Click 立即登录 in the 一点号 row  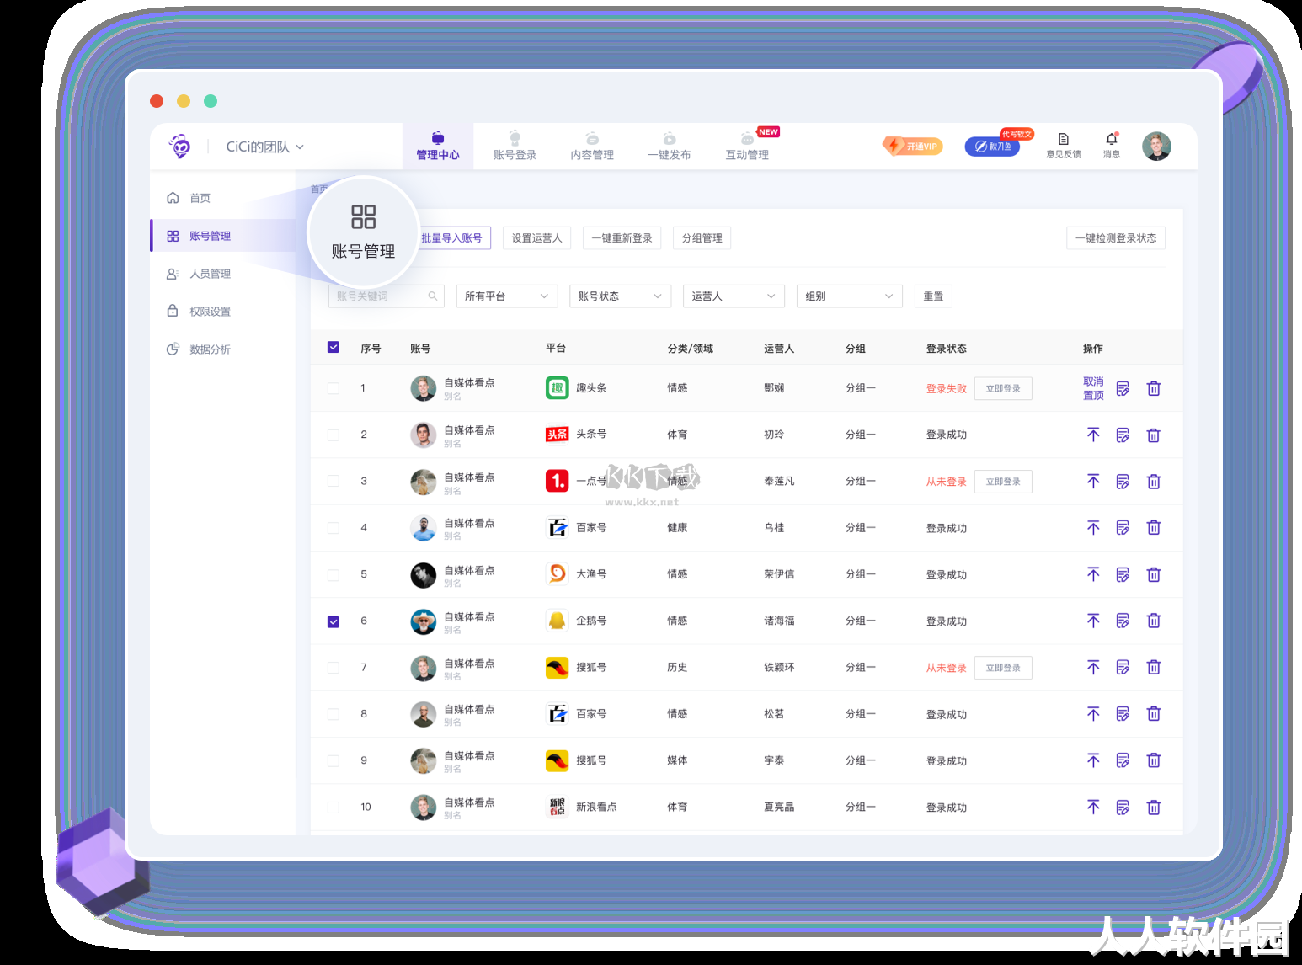click(x=1003, y=482)
